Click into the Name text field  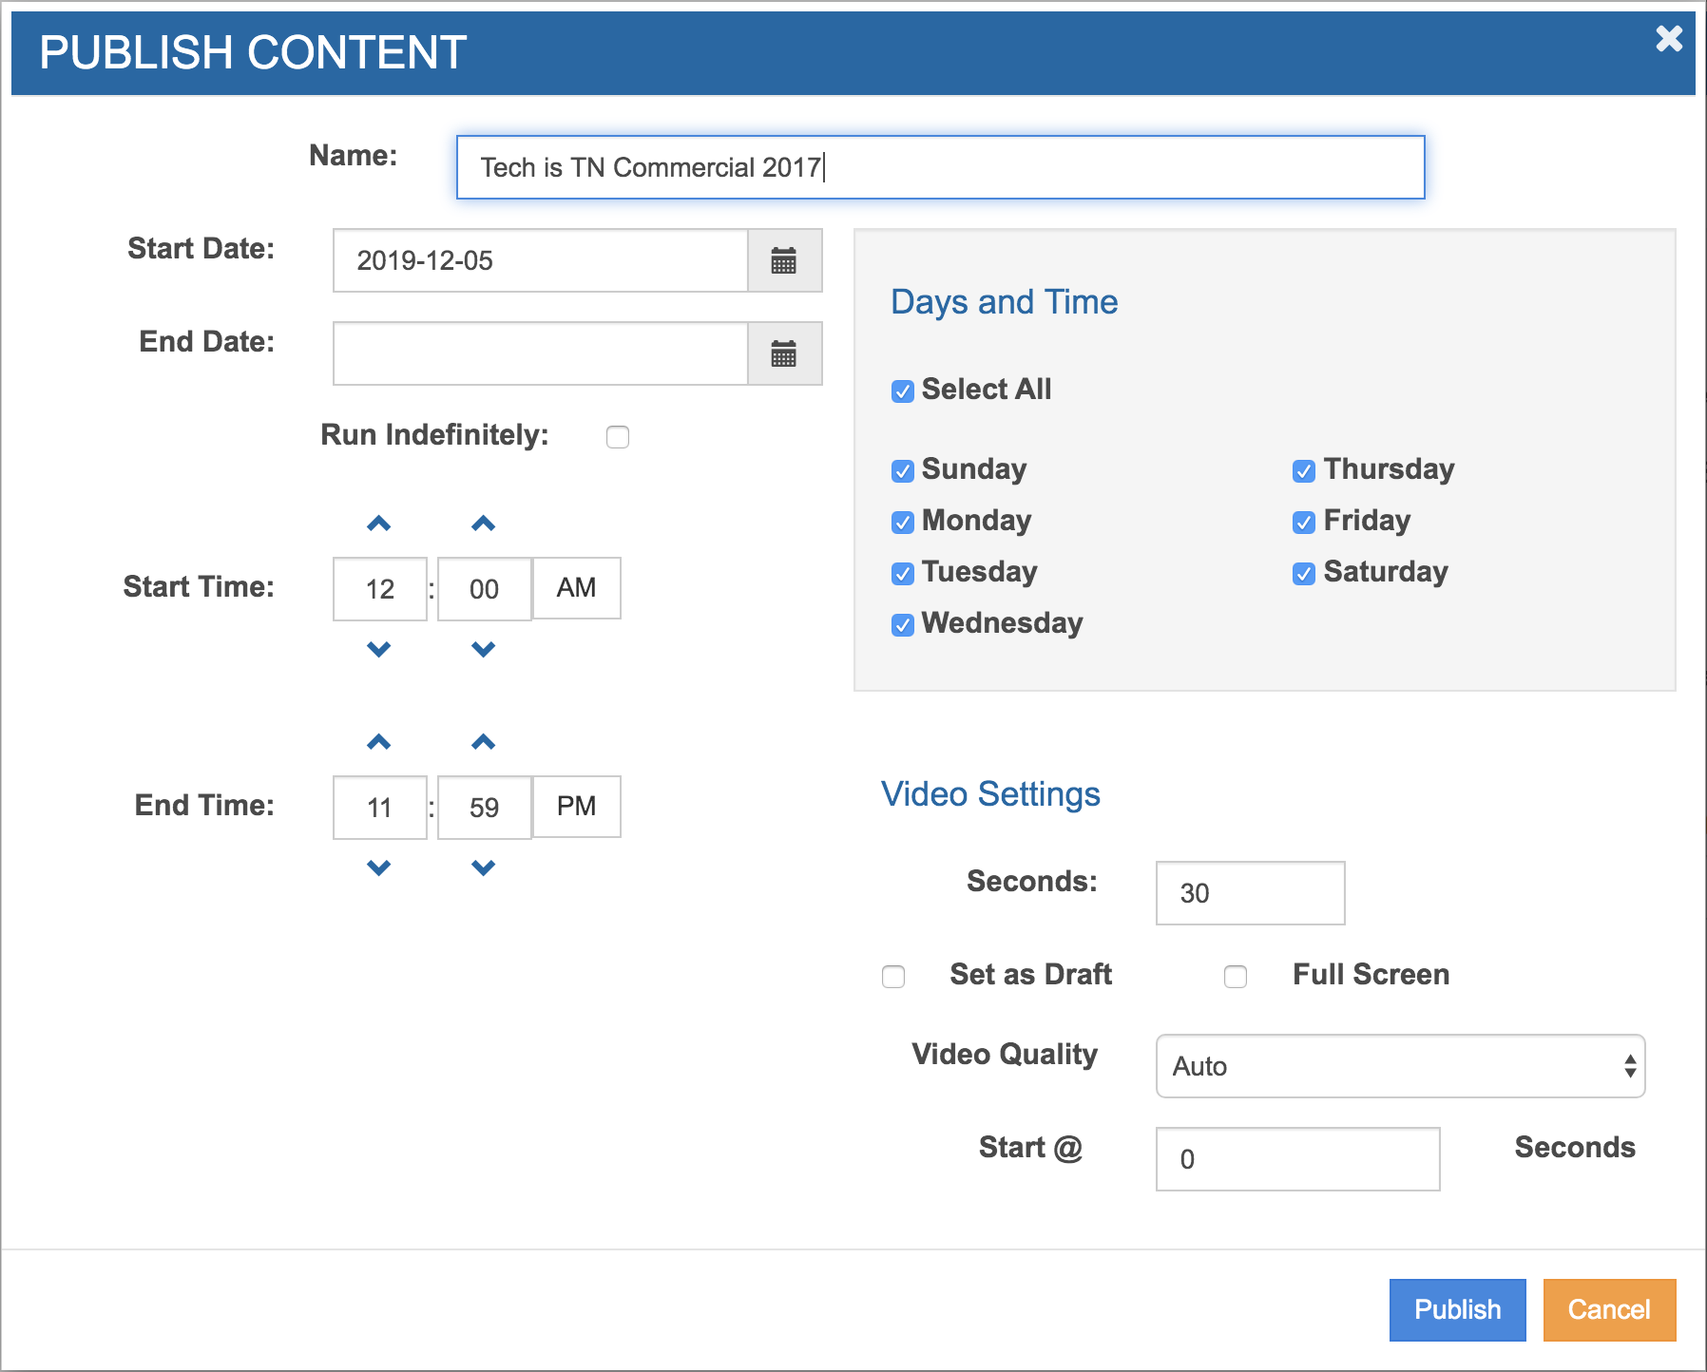click(940, 167)
